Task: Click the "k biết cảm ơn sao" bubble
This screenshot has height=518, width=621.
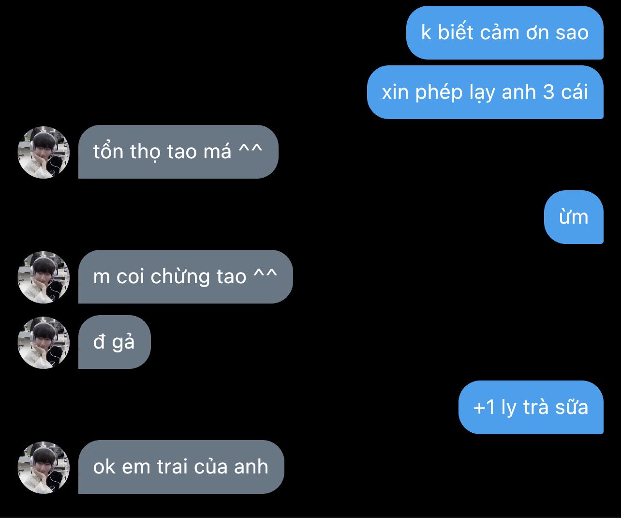Action: [x=505, y=33]
